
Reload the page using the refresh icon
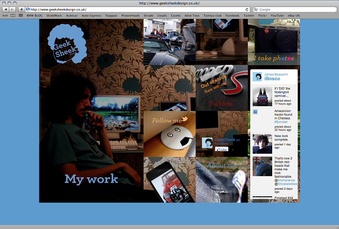click(x=247, y=9)
